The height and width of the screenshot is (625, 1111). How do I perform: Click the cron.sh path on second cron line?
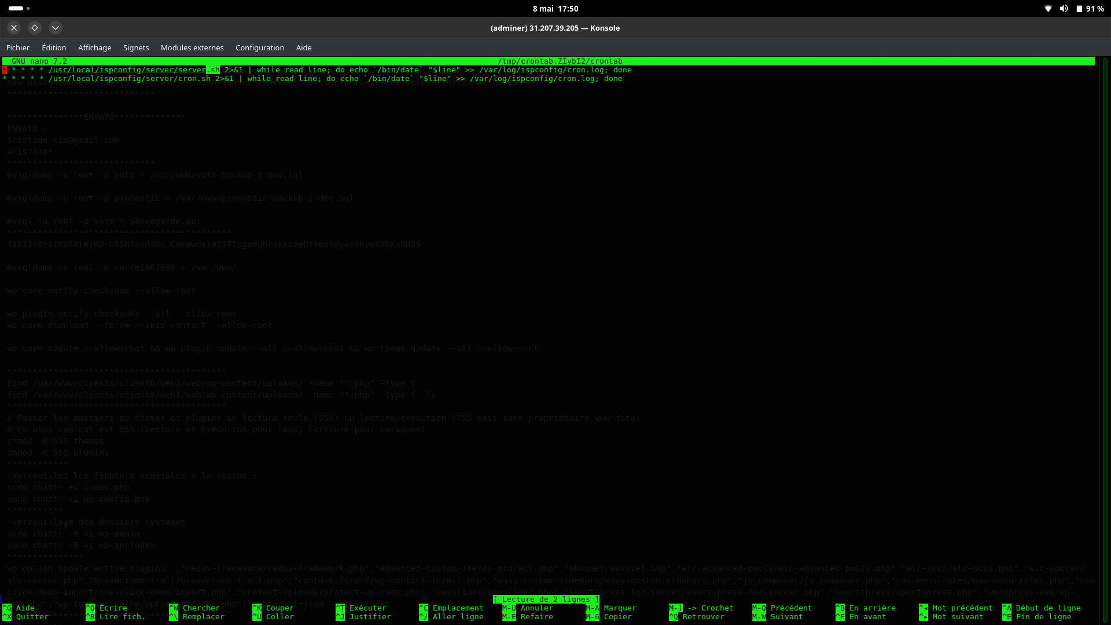pyautogui.click(x=130, y=79)
